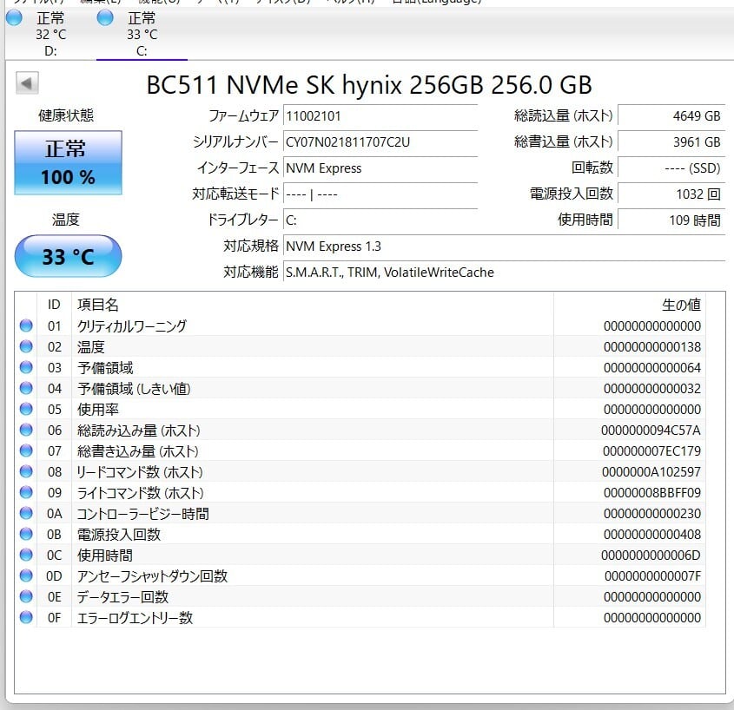The image size is (734, 710).
Task: Click status orb of クリティカルワーニング row
Action: (x=25, y=326)
